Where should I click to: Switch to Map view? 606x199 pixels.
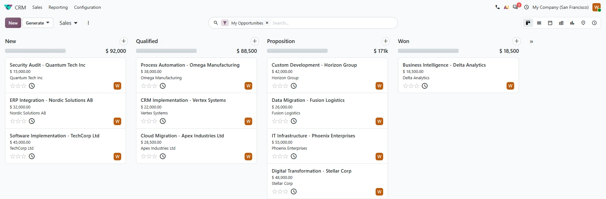[583, 23]
